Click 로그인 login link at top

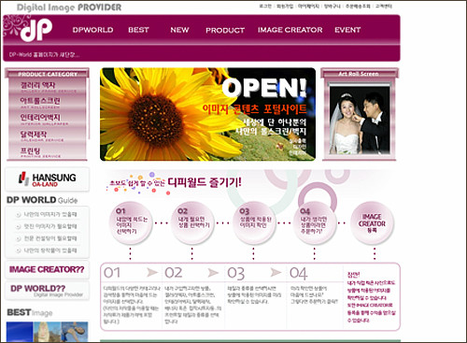point(265,7)
